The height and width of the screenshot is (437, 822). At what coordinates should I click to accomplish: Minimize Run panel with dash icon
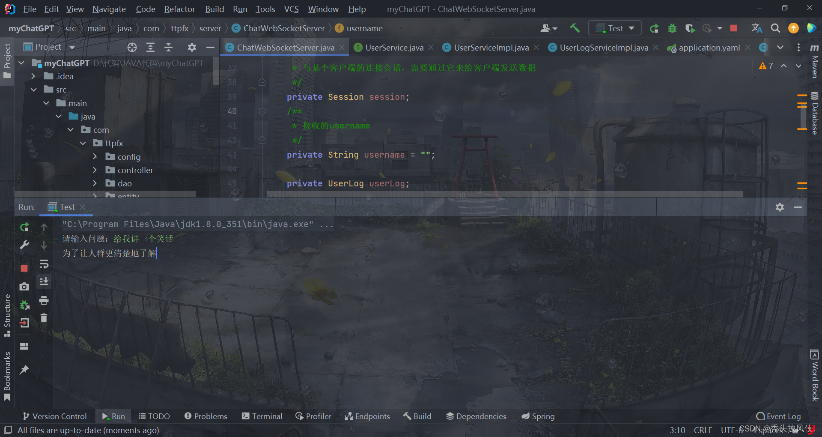click(x=798, y=207)
